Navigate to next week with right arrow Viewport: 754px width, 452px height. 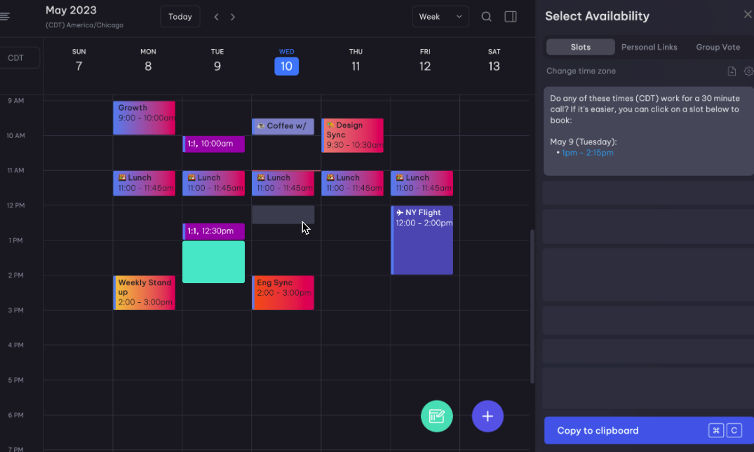[x=233, y=16]
